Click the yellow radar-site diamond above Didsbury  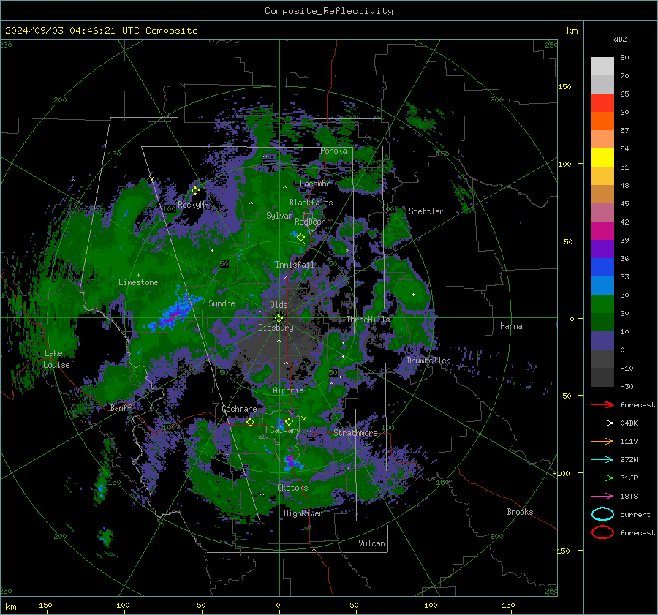[x=279, y=319]
